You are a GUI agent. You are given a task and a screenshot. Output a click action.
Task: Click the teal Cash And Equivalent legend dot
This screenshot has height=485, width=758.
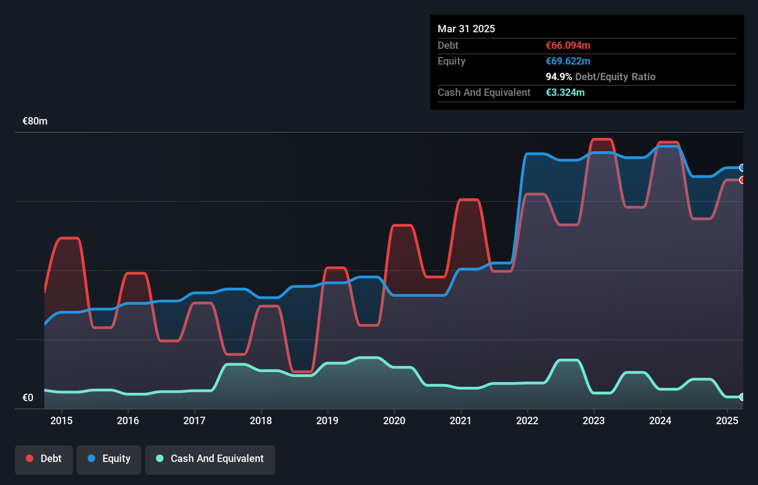tap(160, 458)
